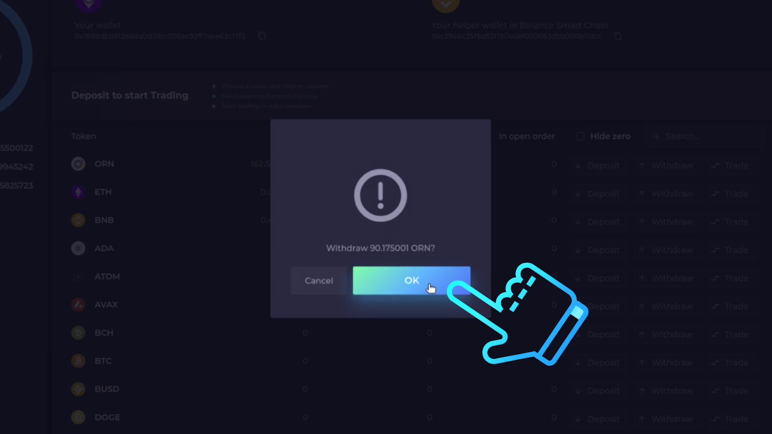Withdraw ETH using the row action

tap(666, 194)
